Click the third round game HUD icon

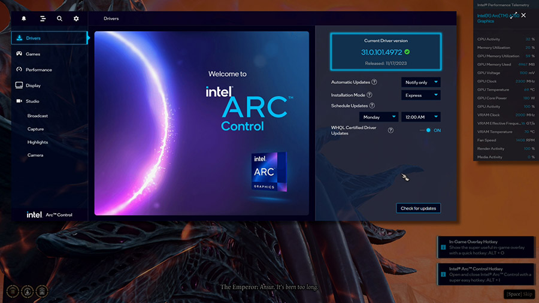pos(42,291)
